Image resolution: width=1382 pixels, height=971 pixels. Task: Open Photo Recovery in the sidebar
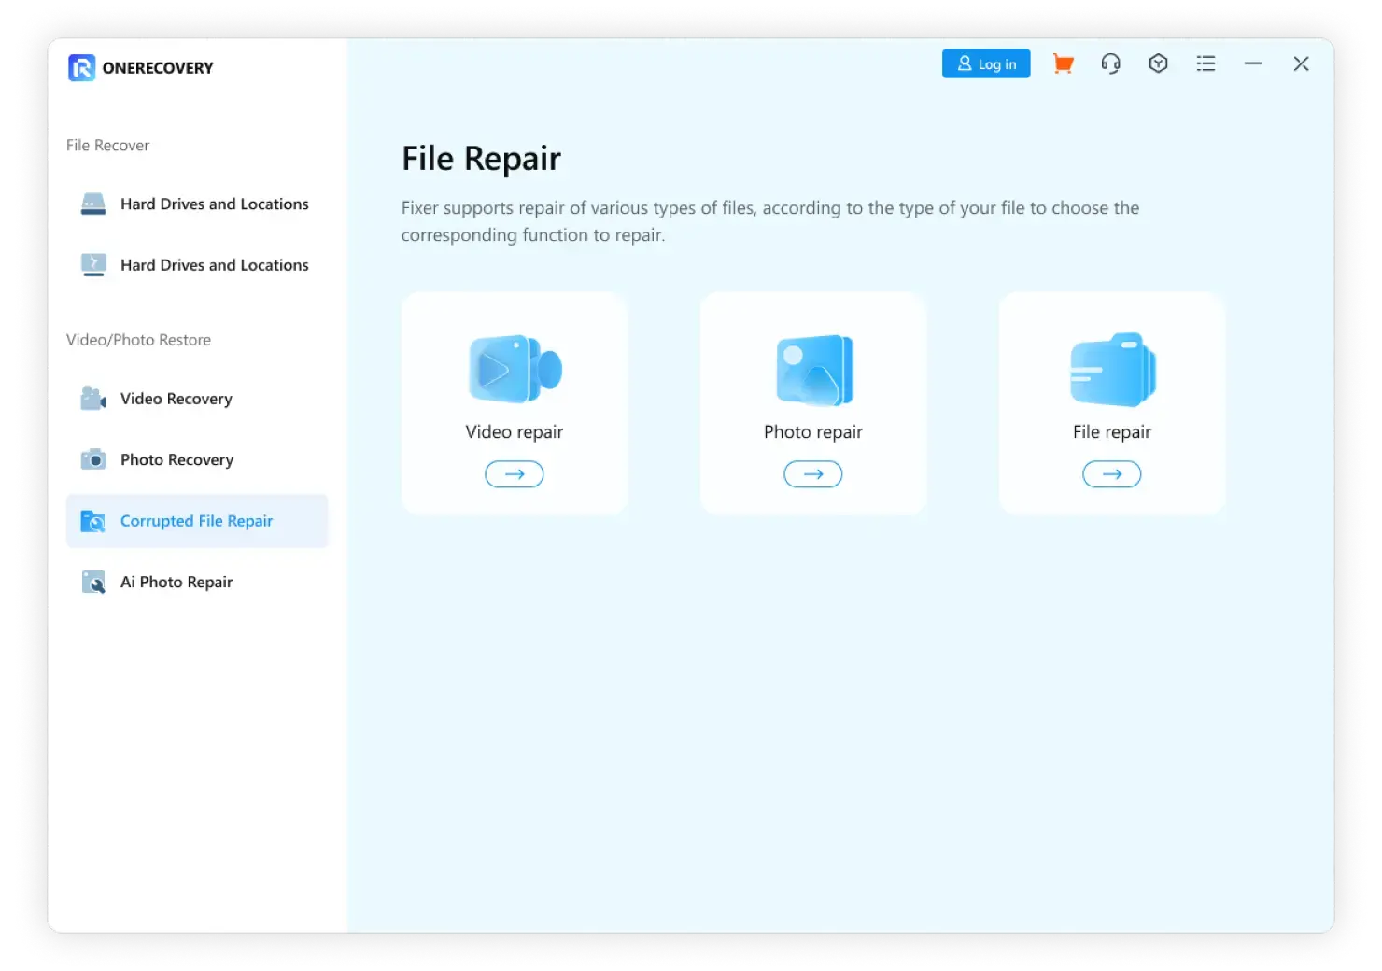(176, 459)
